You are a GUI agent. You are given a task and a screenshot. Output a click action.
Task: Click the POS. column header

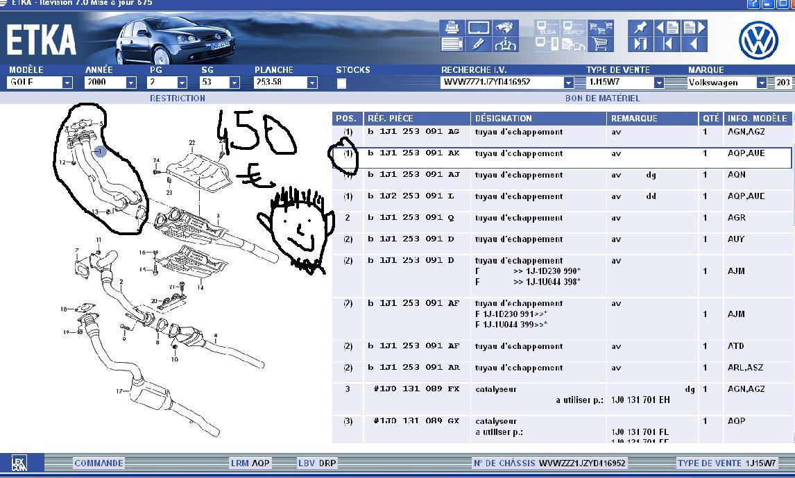click(347, 118)
